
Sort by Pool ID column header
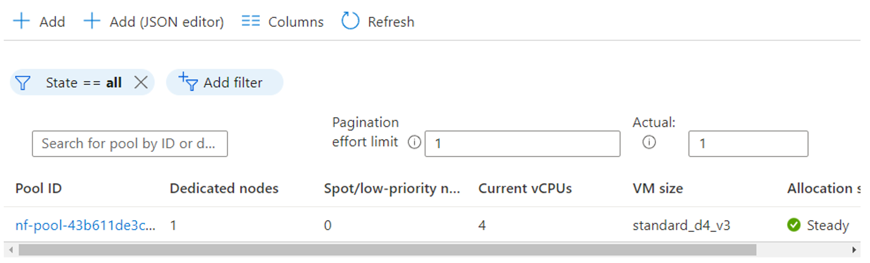click(39, 188)
